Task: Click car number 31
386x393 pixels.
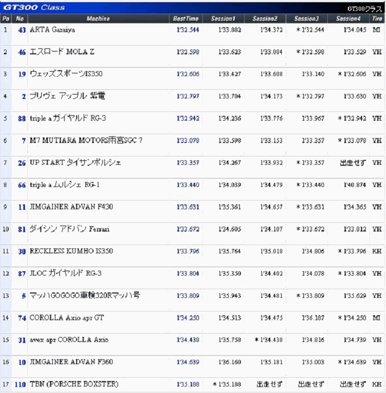Action: [22, 340]
